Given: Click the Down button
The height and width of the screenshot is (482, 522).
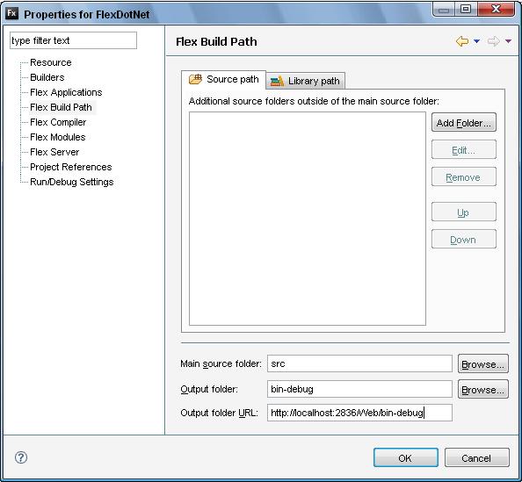Looking at the screenshot, I should tap(463, 239).
